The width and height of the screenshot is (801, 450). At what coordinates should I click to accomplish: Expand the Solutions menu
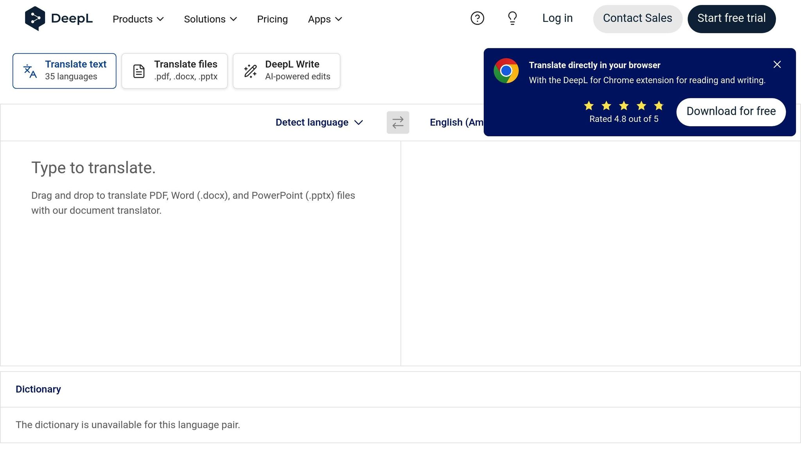coord(210,19)
